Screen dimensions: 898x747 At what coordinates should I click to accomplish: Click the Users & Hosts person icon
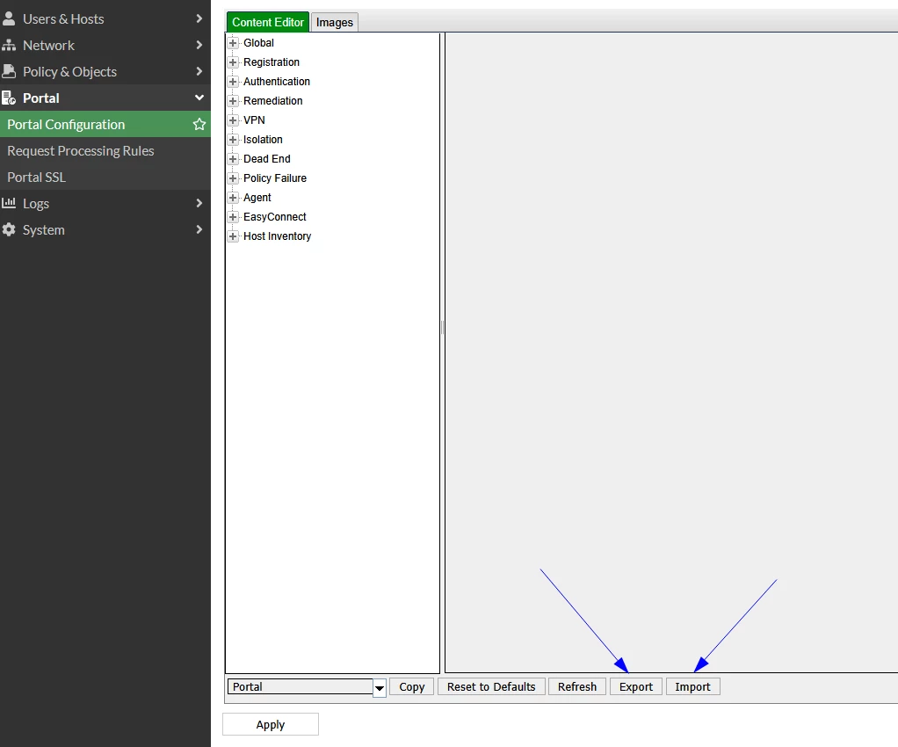tap(9, 19)
